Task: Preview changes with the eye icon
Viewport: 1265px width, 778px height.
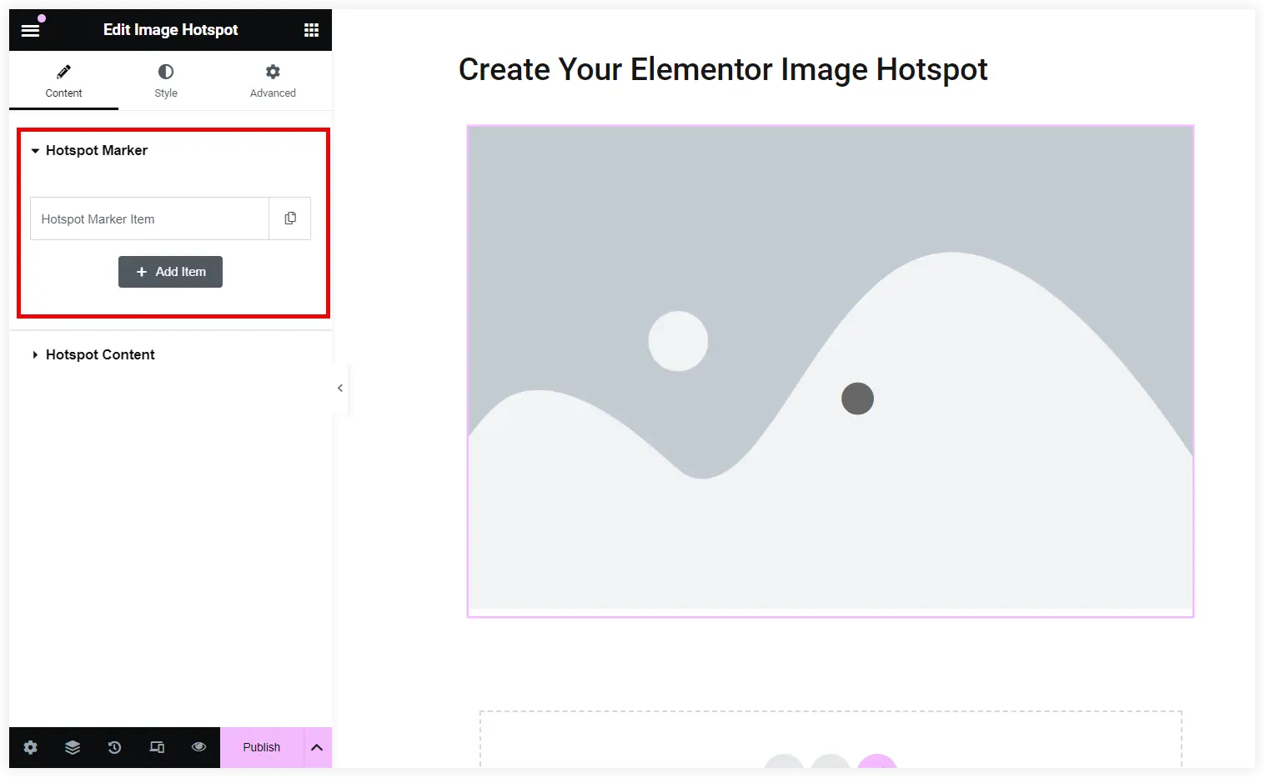Action: pyautogui.click(x=198, y=747)
